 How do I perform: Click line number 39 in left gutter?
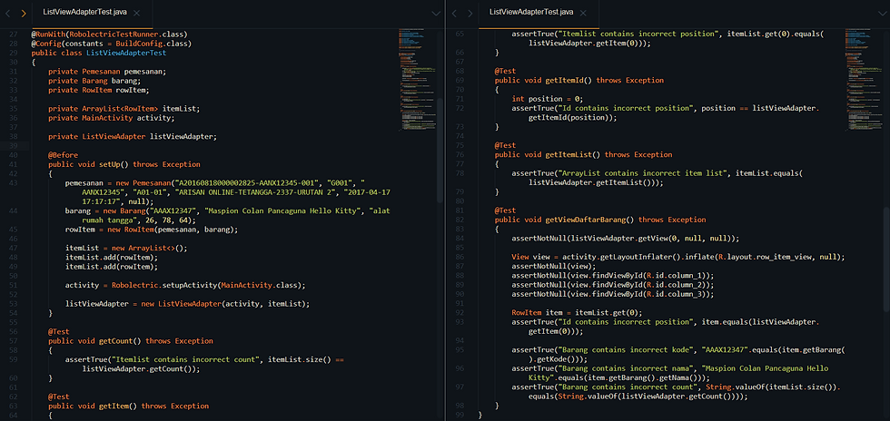point(15,146)
